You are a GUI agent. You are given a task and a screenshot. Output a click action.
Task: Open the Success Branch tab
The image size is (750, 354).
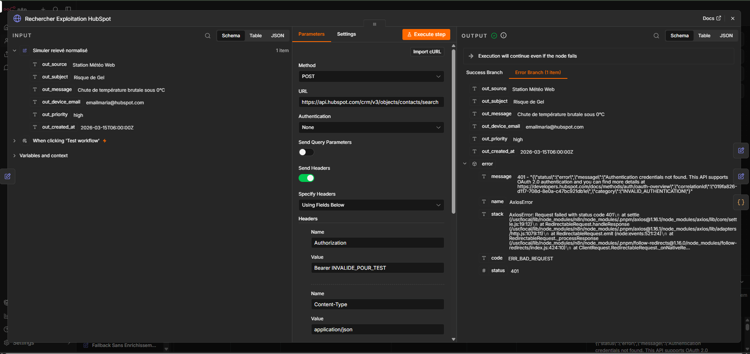click(484, 73)
